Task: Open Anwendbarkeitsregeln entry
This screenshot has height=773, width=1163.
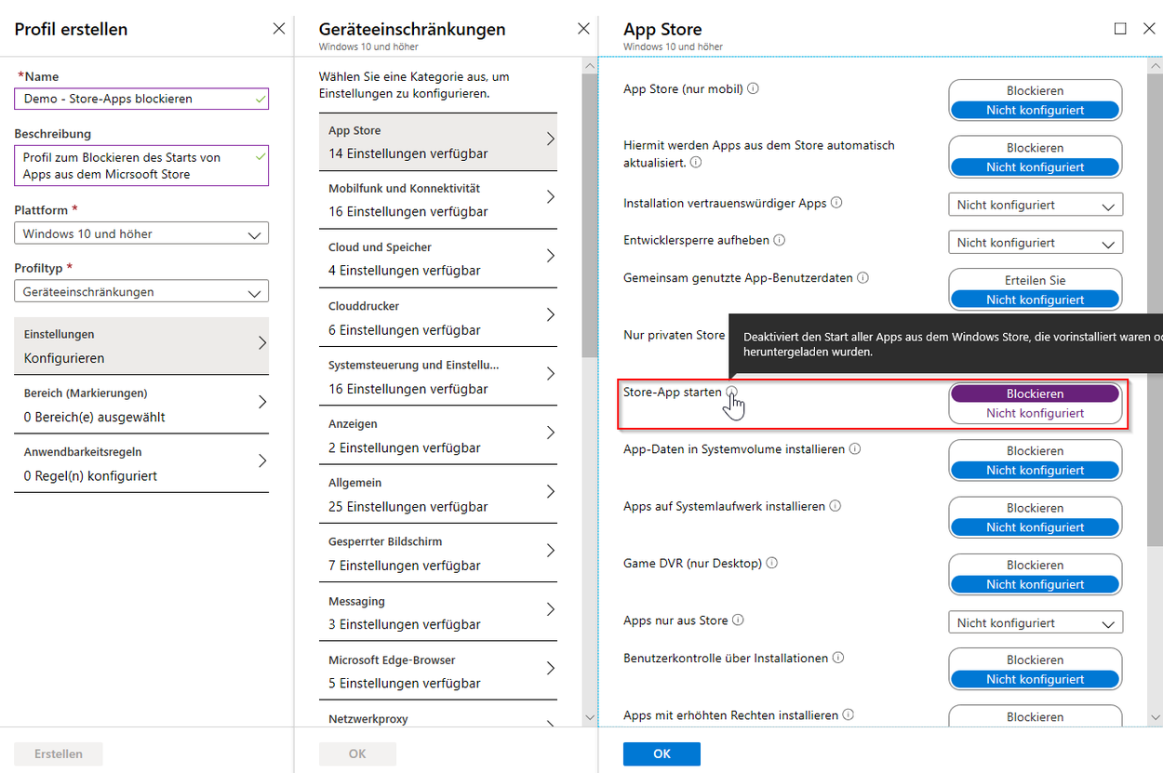Action: point(141,463)
